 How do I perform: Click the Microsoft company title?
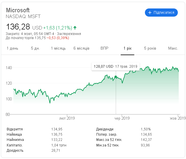click(x=18, y=11)
